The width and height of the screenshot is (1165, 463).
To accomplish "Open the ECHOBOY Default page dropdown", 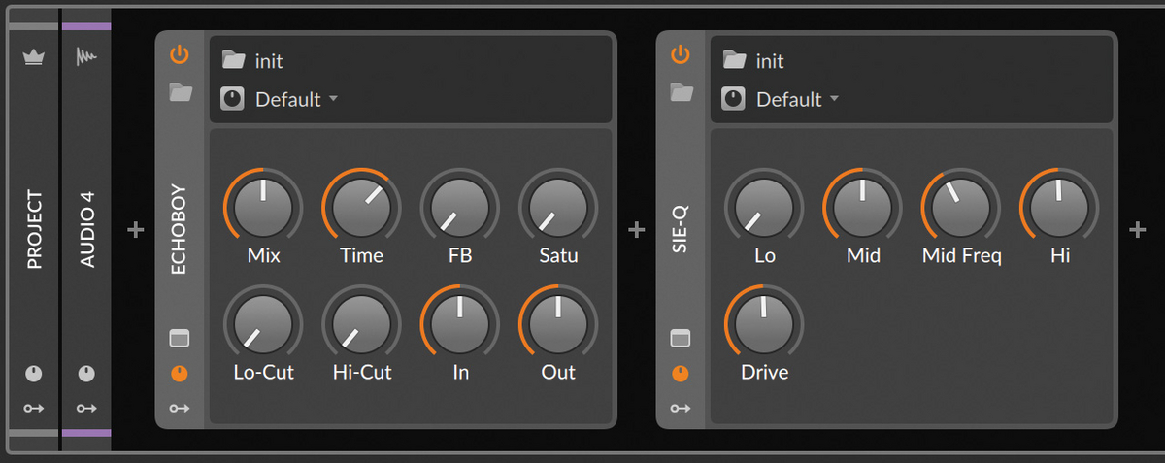I will (x=296, y=99).
